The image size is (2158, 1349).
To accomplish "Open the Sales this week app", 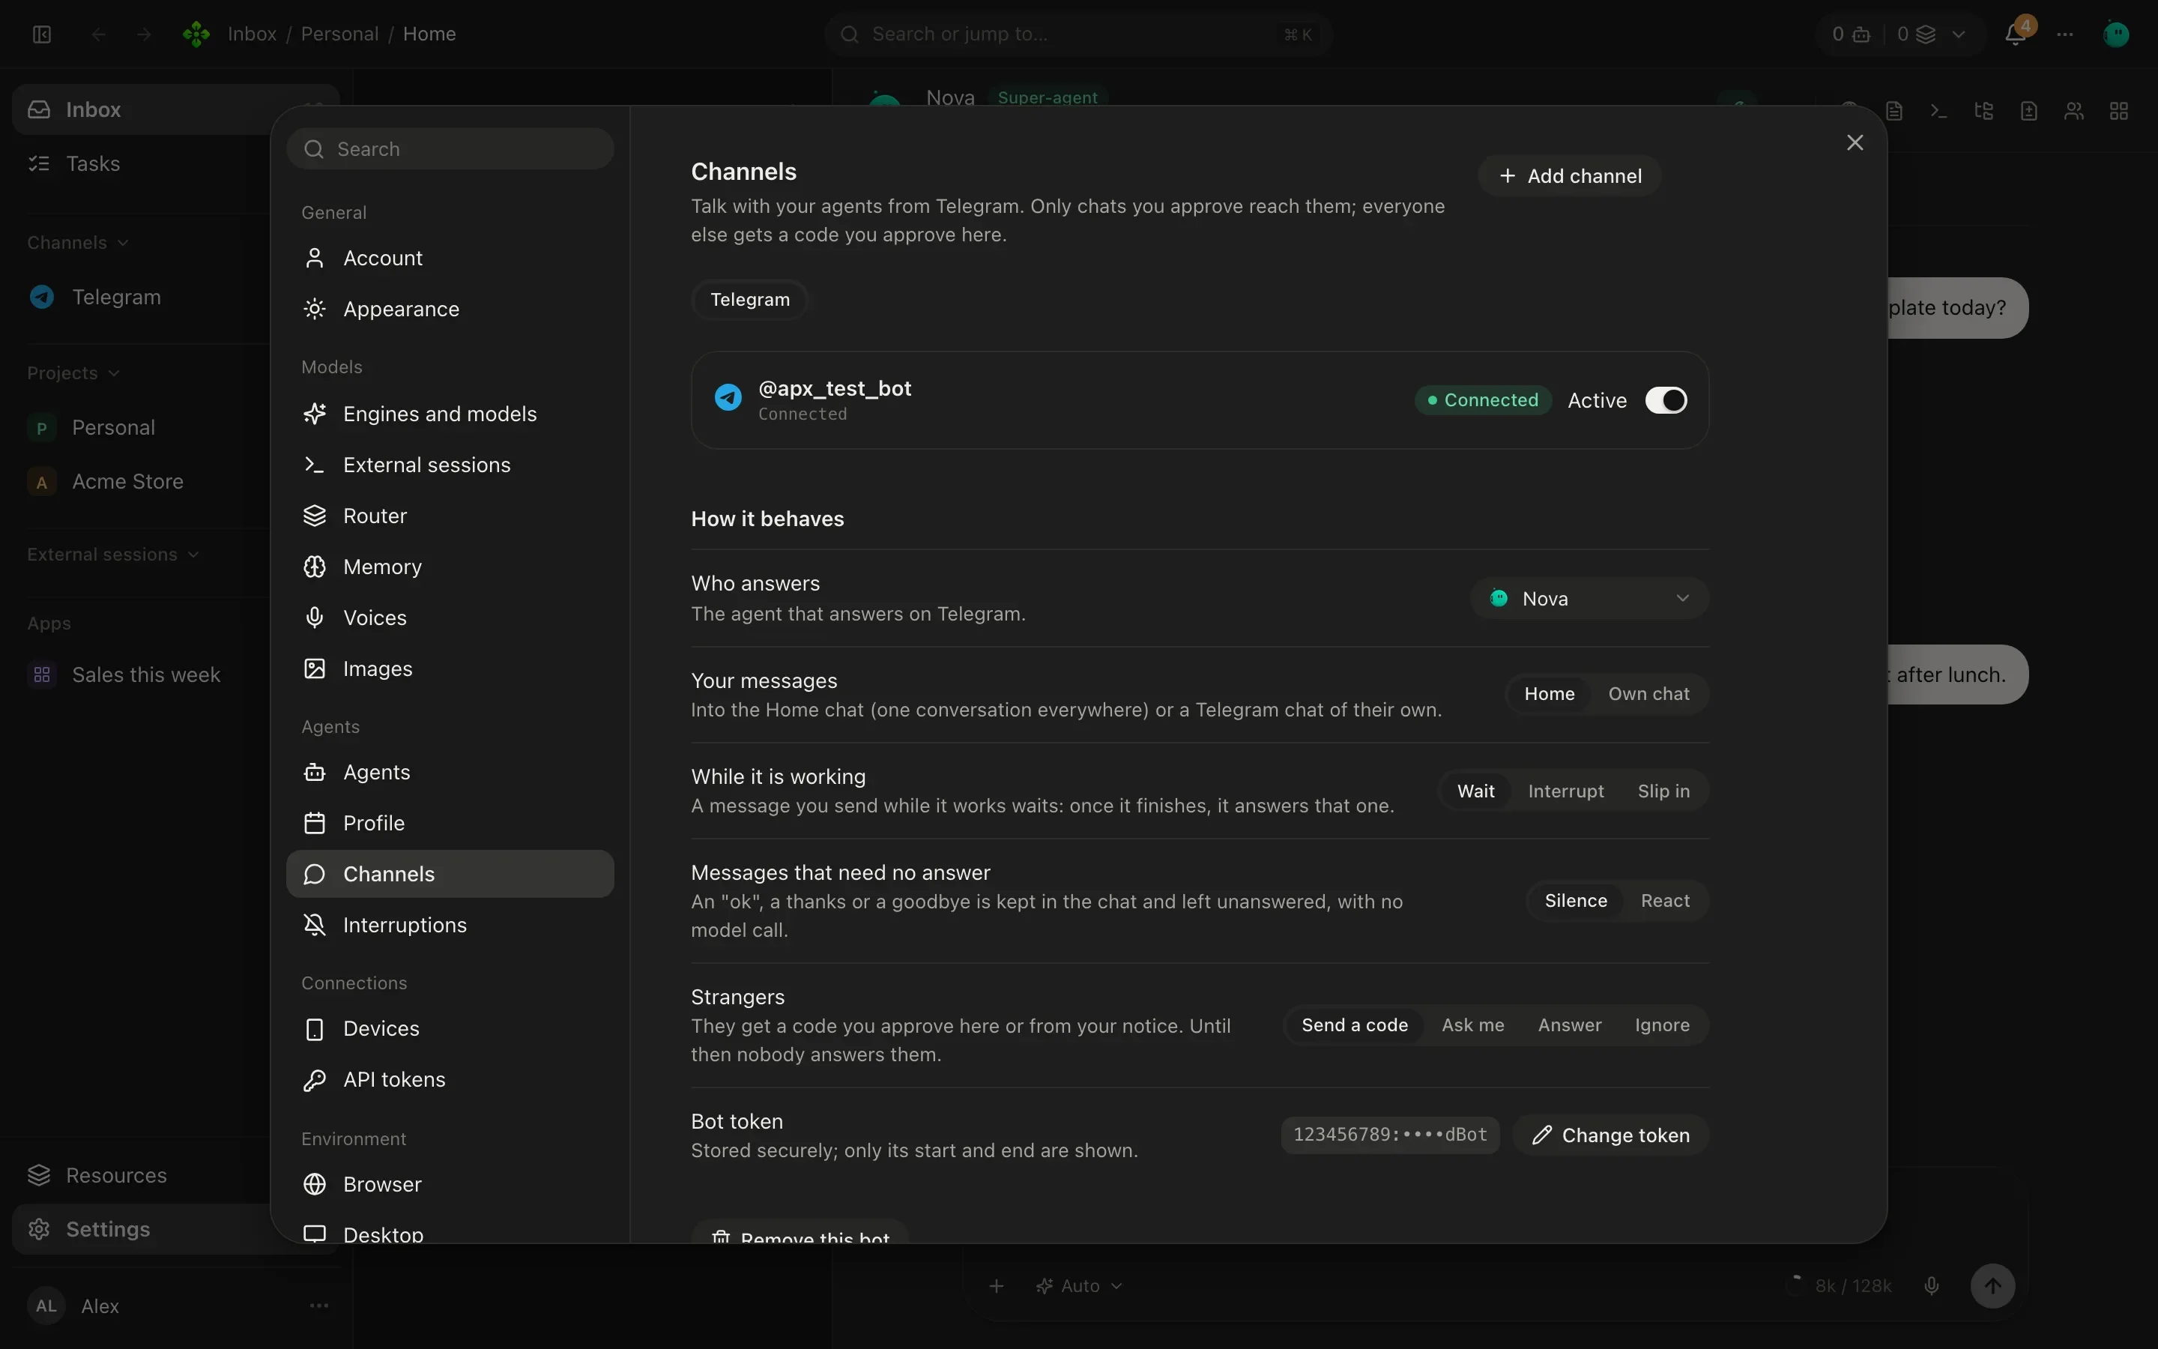I will pyautogui.click(x=142, y=675).
